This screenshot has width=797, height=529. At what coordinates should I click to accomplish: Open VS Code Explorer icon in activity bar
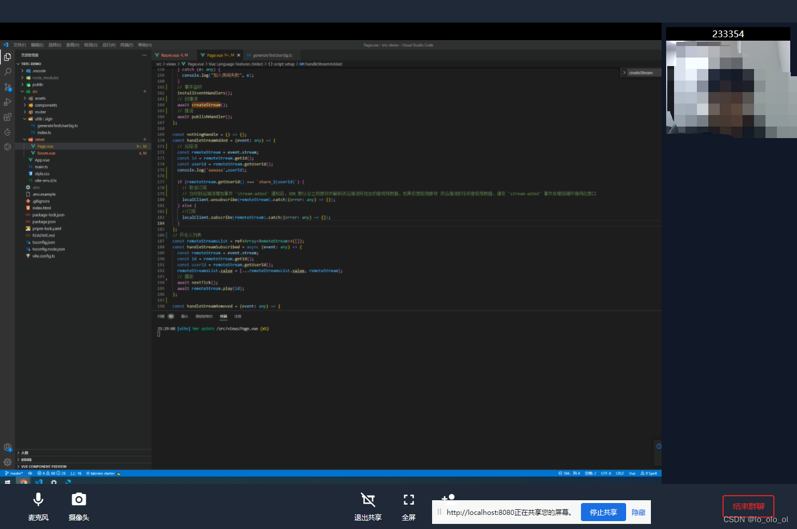pyautogui.click(x=7, y=57)
